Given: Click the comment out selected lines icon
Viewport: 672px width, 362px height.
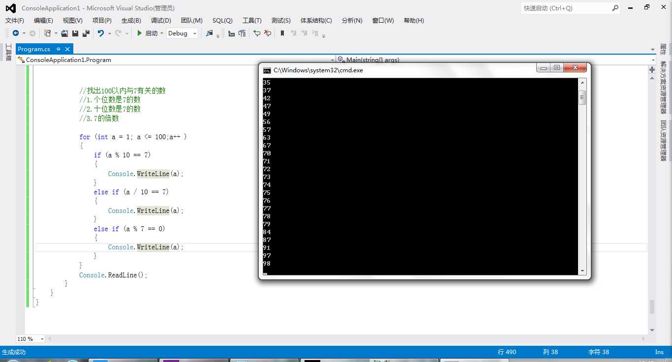Looking at the screenshot, I should click(257, 33).
